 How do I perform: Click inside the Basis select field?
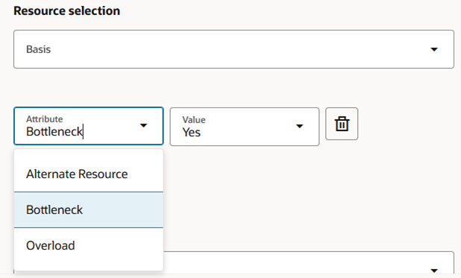233,49
